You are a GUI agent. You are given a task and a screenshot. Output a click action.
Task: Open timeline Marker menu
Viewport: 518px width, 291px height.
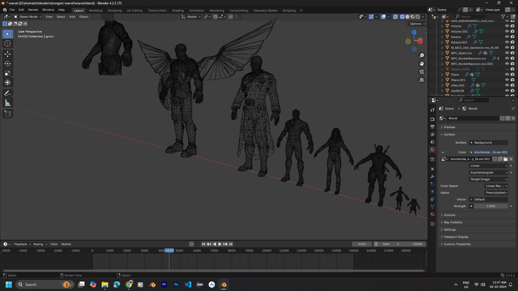(66, 244)
